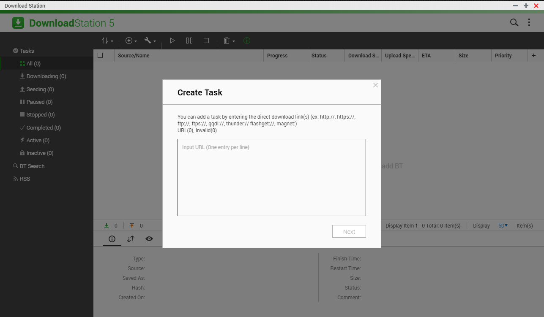The height and width of the screenshot is (317, 544).
Task: Open the sort order arrows dropdown
Action: point(107,41)
